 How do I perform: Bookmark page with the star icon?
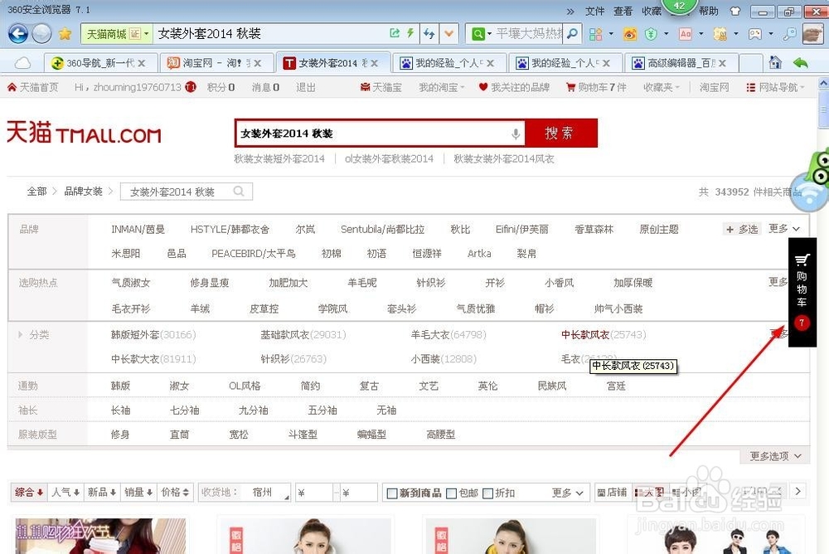click(x=65, y=34)
